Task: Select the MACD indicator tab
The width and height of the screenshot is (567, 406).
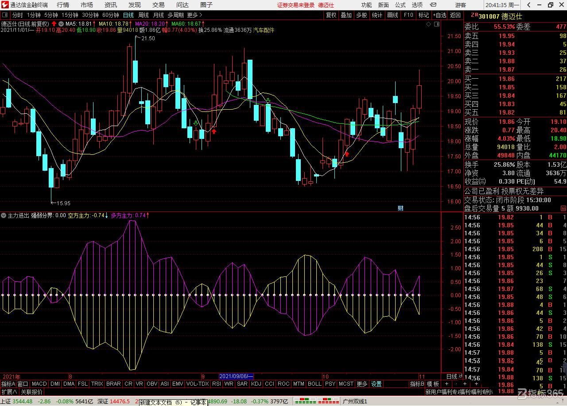Action: (39, 384)
